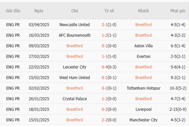This screenshot has height=127, width=189.
Task: Open the Newcastle United team link
Action: [74, 25]
